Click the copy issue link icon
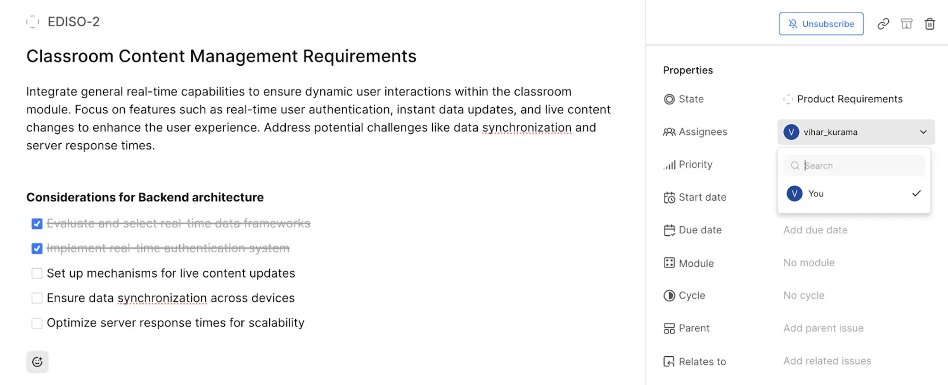948x385 pixels. click(x=883, y=24)
